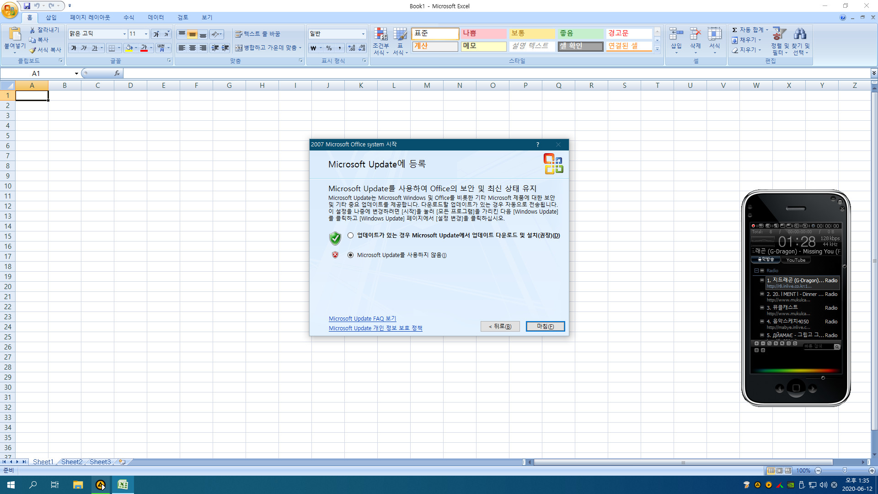
Task: Decrease cell indent
Action: 215,48
